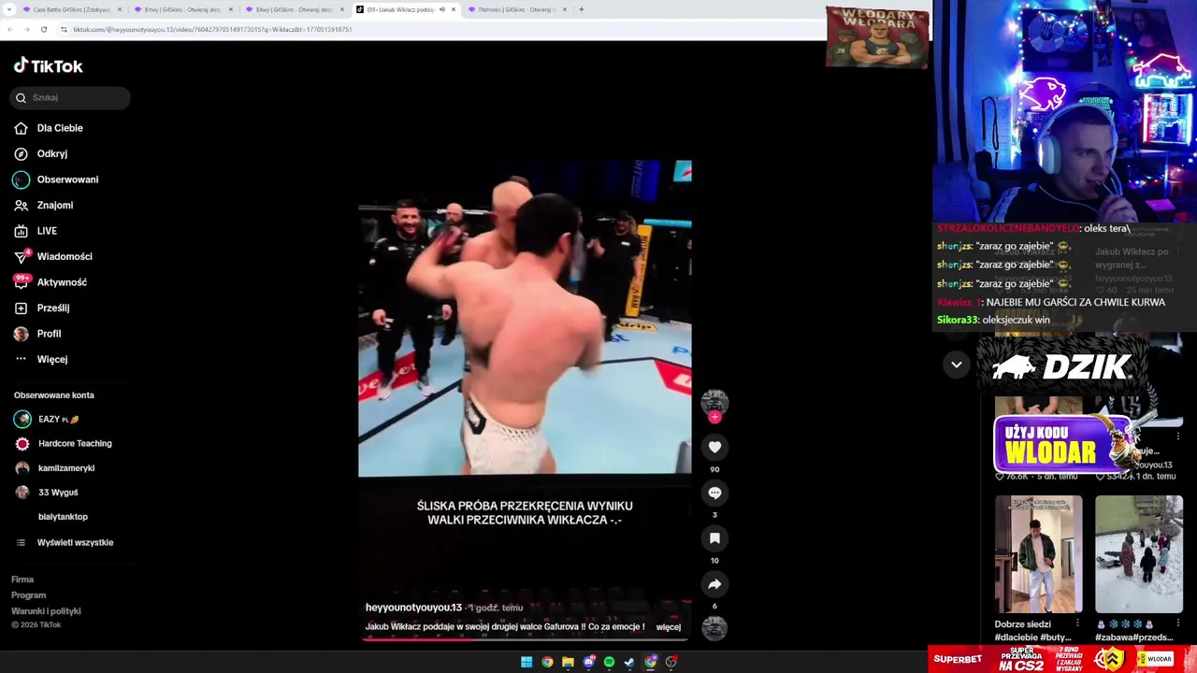The image size is (1197, 673).
Task: Expand Warunki i polityki footer section
Action: [46, 611]
